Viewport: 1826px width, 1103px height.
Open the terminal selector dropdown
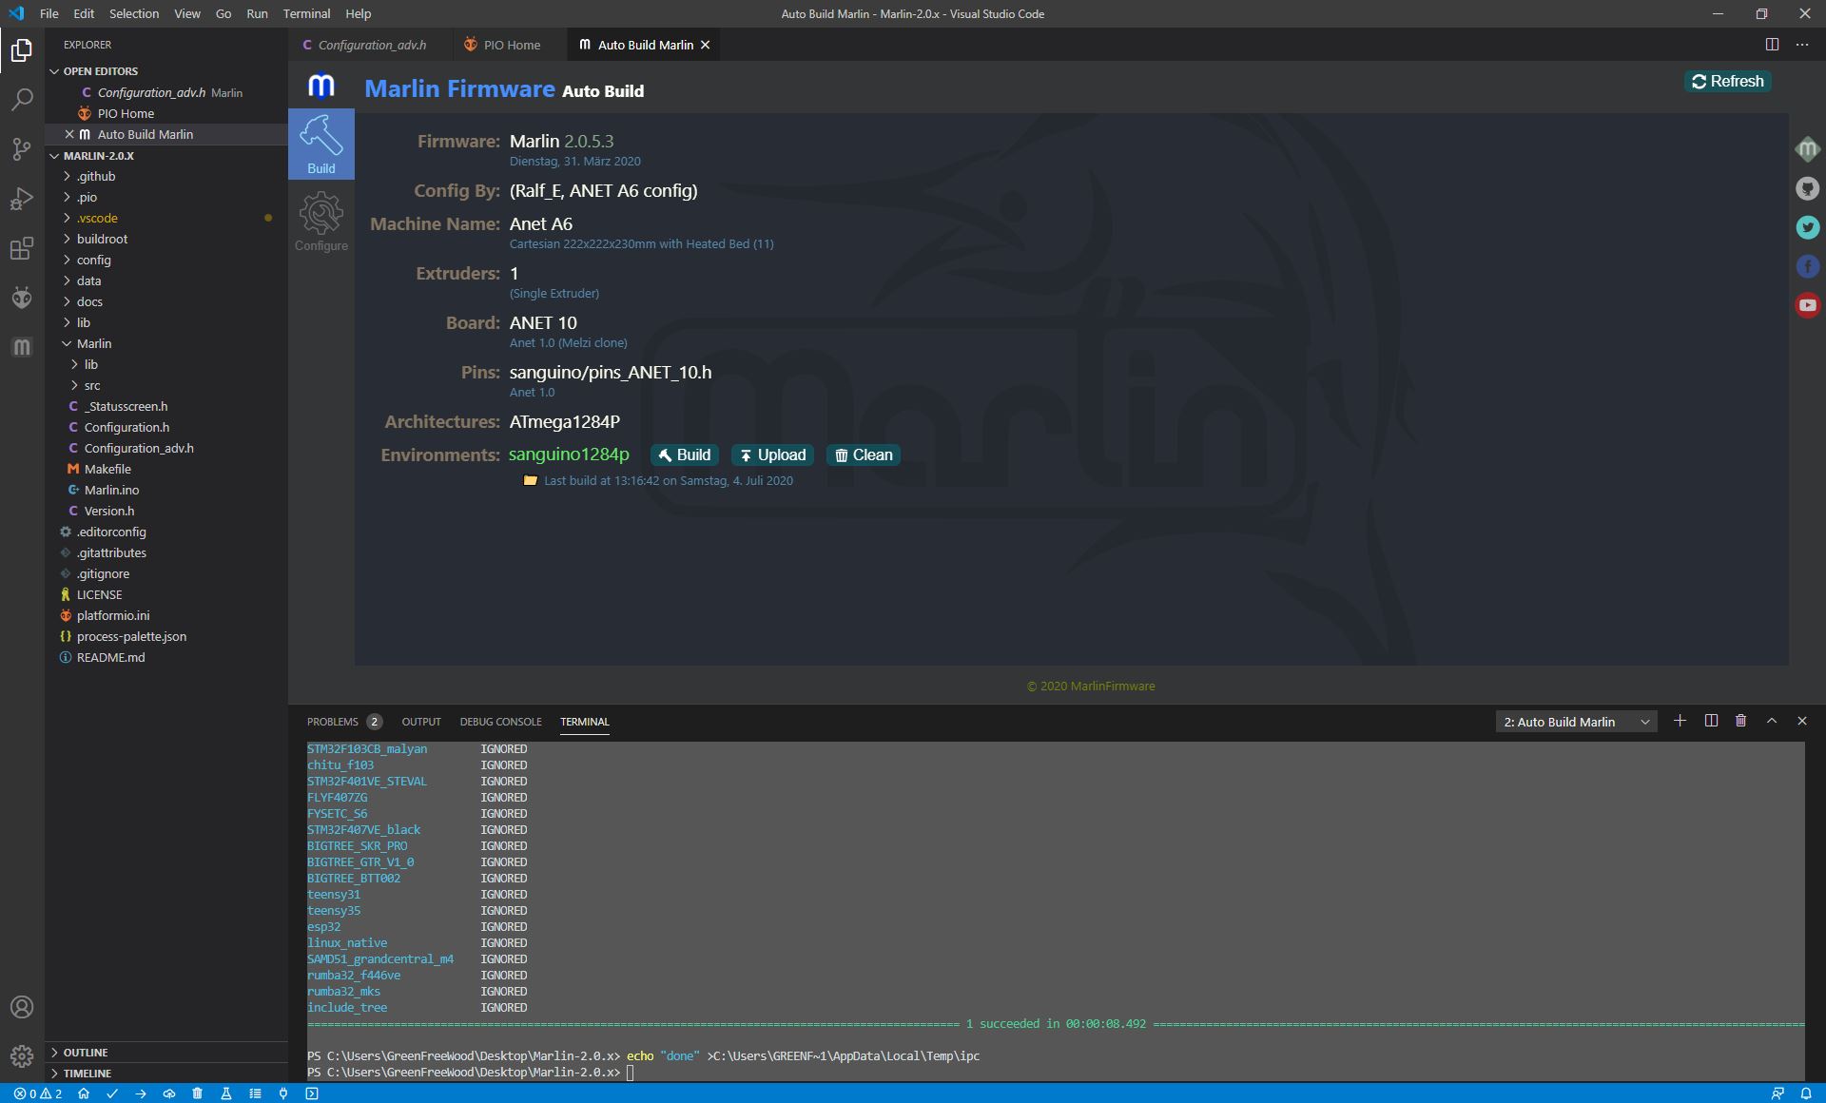click(x=1576, y=722)
